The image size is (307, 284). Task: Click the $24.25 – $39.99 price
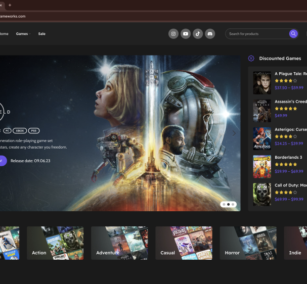(x=289, y=144)
